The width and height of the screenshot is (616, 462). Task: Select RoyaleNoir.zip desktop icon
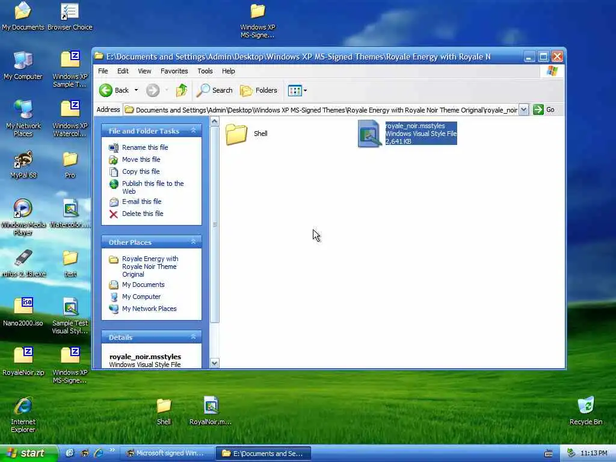[x=23, y=362]
